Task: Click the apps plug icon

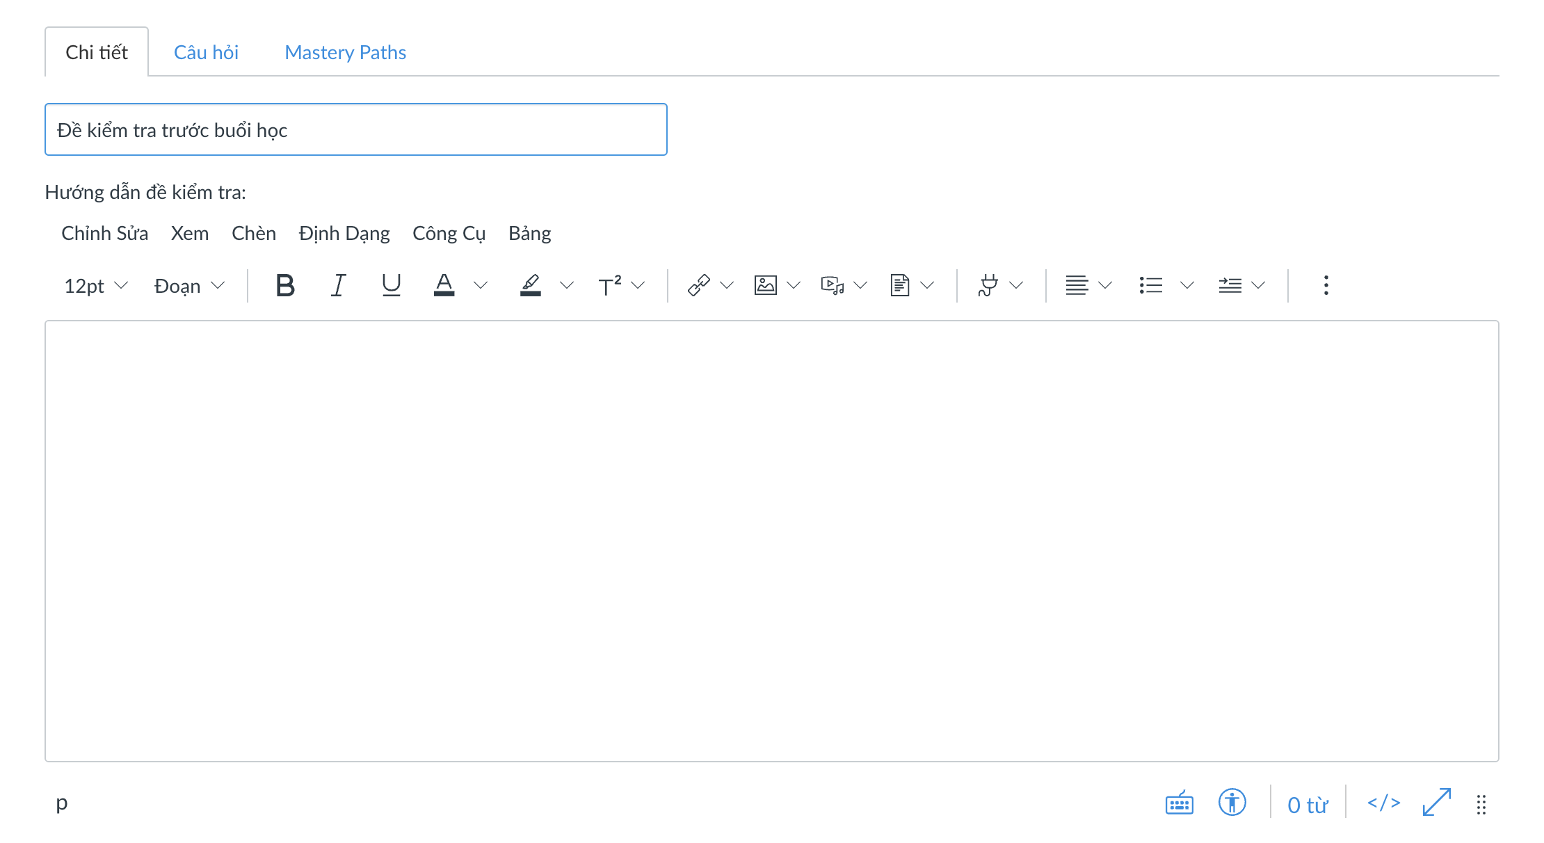Action: point(988,285)
